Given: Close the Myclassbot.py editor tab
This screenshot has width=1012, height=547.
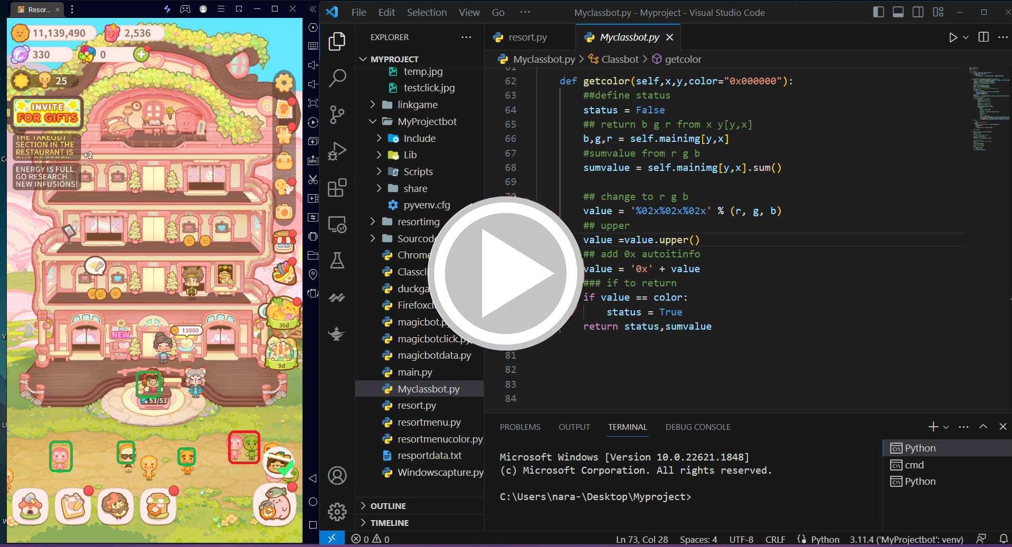Looking at the screenshot, I should coord(669,37).
